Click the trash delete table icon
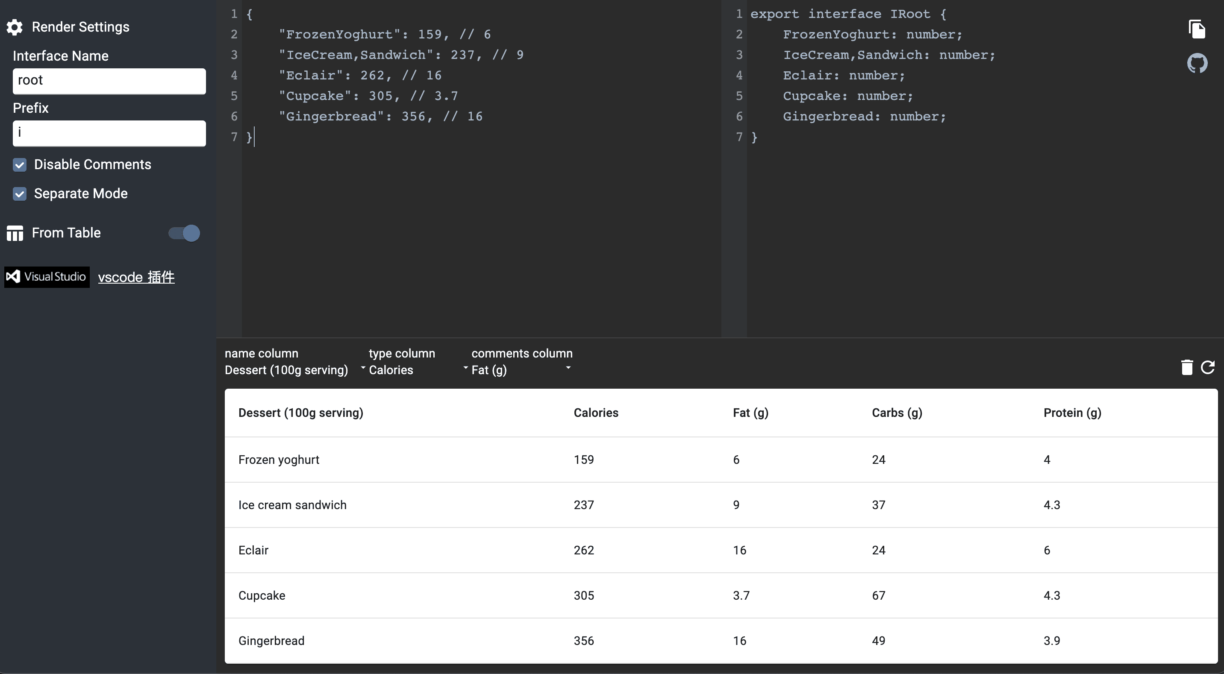Viewport: 1224px width, 674px height. coord(1186,367)
